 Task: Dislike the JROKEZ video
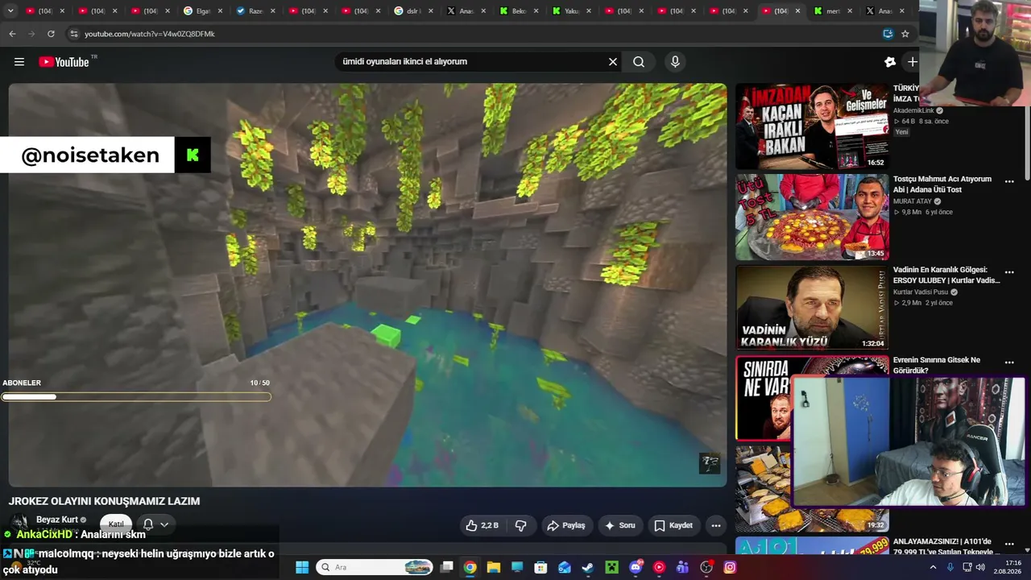tap(521, 525)
